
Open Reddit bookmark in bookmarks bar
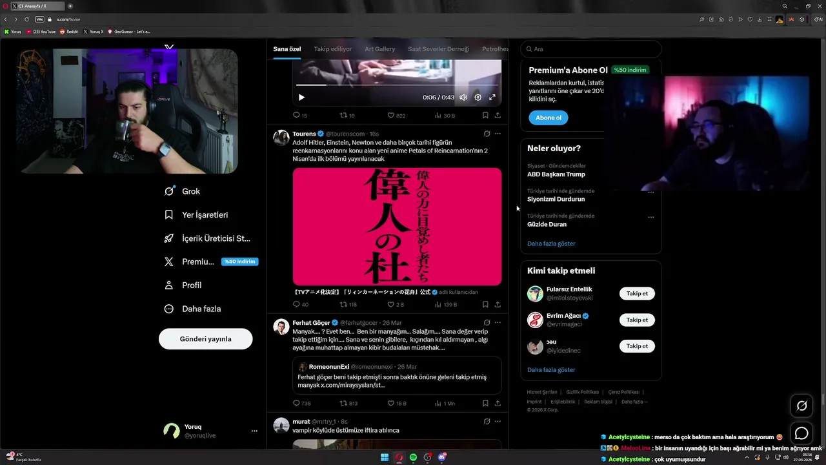coord(69,32)
